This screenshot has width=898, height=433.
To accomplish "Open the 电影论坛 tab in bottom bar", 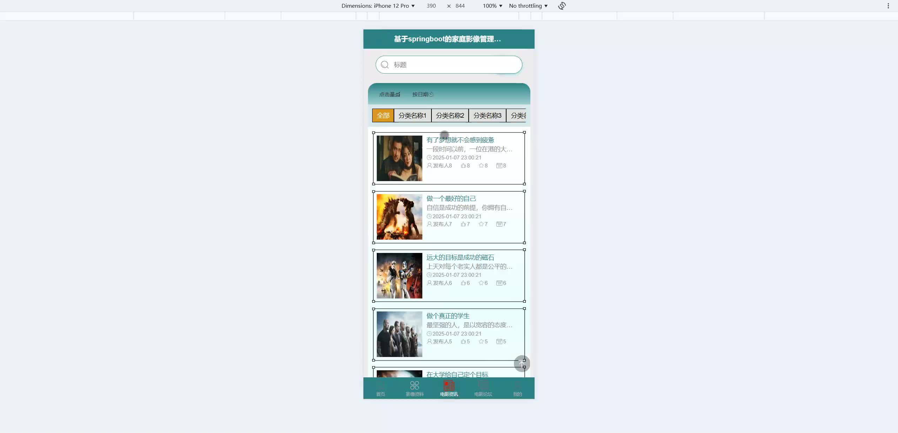I will click(x=483, y=388).
